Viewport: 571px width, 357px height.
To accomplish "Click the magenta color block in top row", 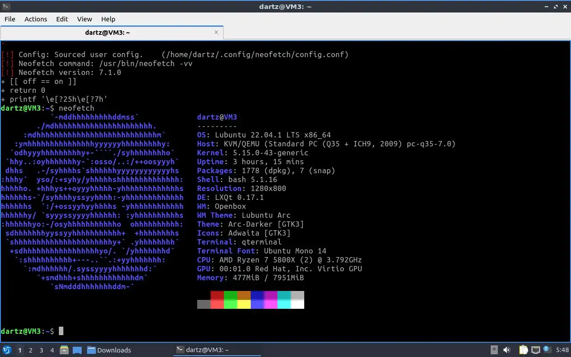I will click(271, 295).
